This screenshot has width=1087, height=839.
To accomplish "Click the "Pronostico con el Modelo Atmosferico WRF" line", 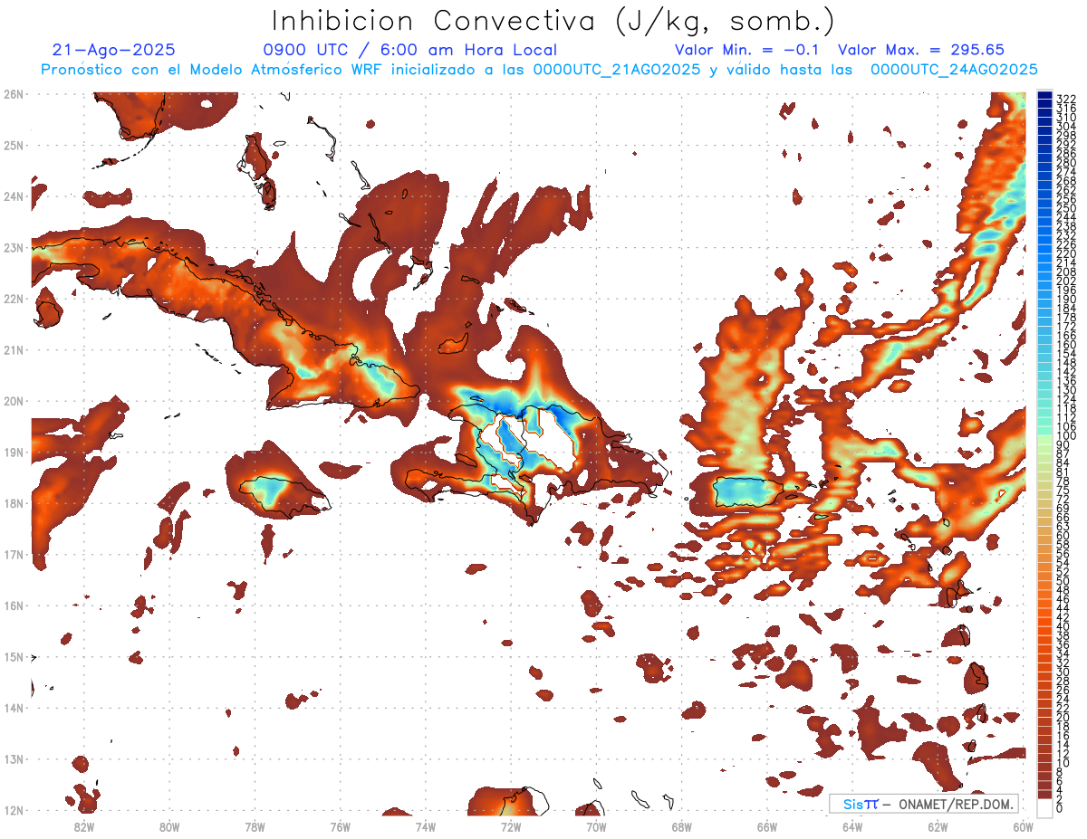I will point(539,70).
